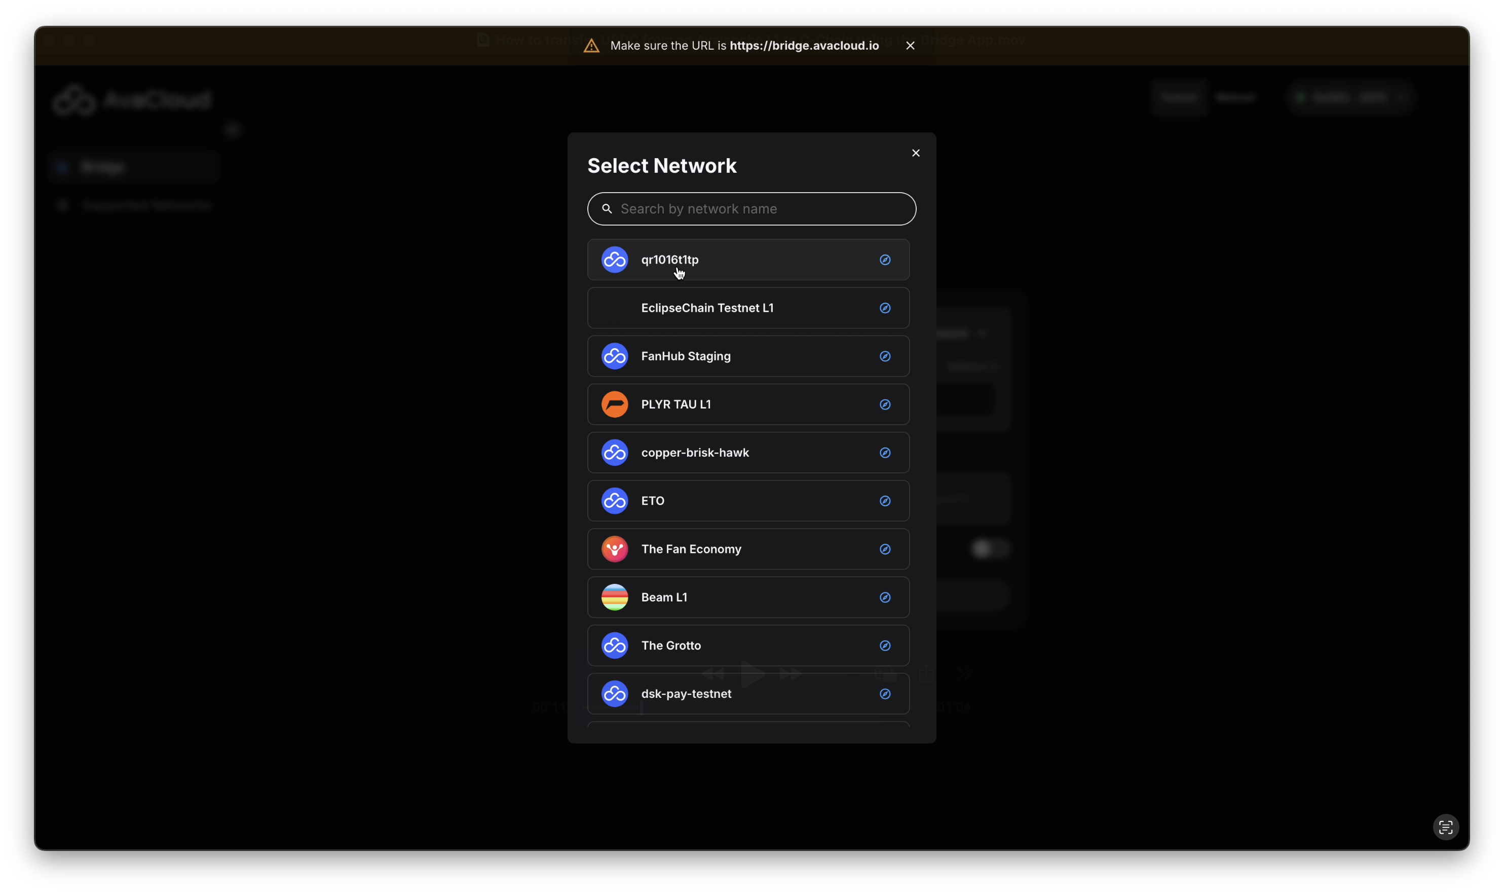Click the compass icon in ETO row
The height and width of the screenshot is (893, 1504).
pos(885,501)
